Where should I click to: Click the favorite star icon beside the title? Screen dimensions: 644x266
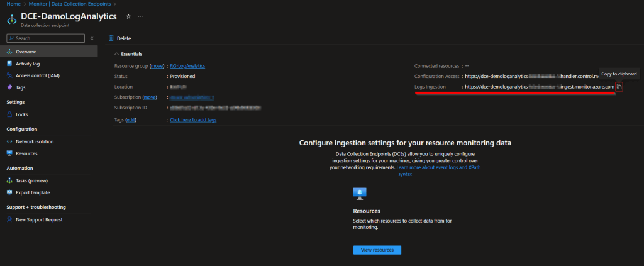click(x=128, y=16)
